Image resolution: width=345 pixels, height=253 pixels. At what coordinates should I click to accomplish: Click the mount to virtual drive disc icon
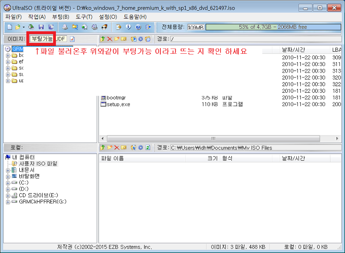pyautogui.click(x=94, y=27)
